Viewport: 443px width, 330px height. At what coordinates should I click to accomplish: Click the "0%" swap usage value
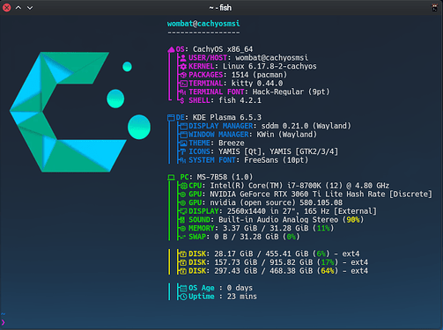click(292, 237)
